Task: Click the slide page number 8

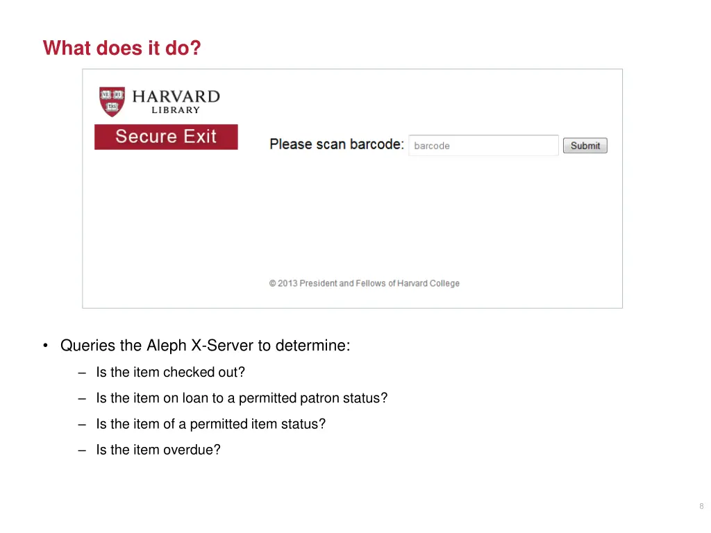Action: (701, 506)
